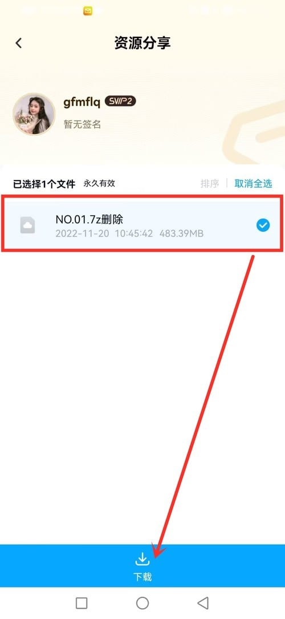Uncheck the blue checkmark for NO.01.7z
The width and height of the screenshot is (285, 619).
pyautogui.click(x=263, y=226)
